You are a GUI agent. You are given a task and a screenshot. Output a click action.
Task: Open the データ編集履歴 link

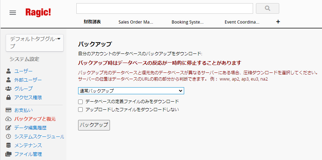click(x=30, y=128)
